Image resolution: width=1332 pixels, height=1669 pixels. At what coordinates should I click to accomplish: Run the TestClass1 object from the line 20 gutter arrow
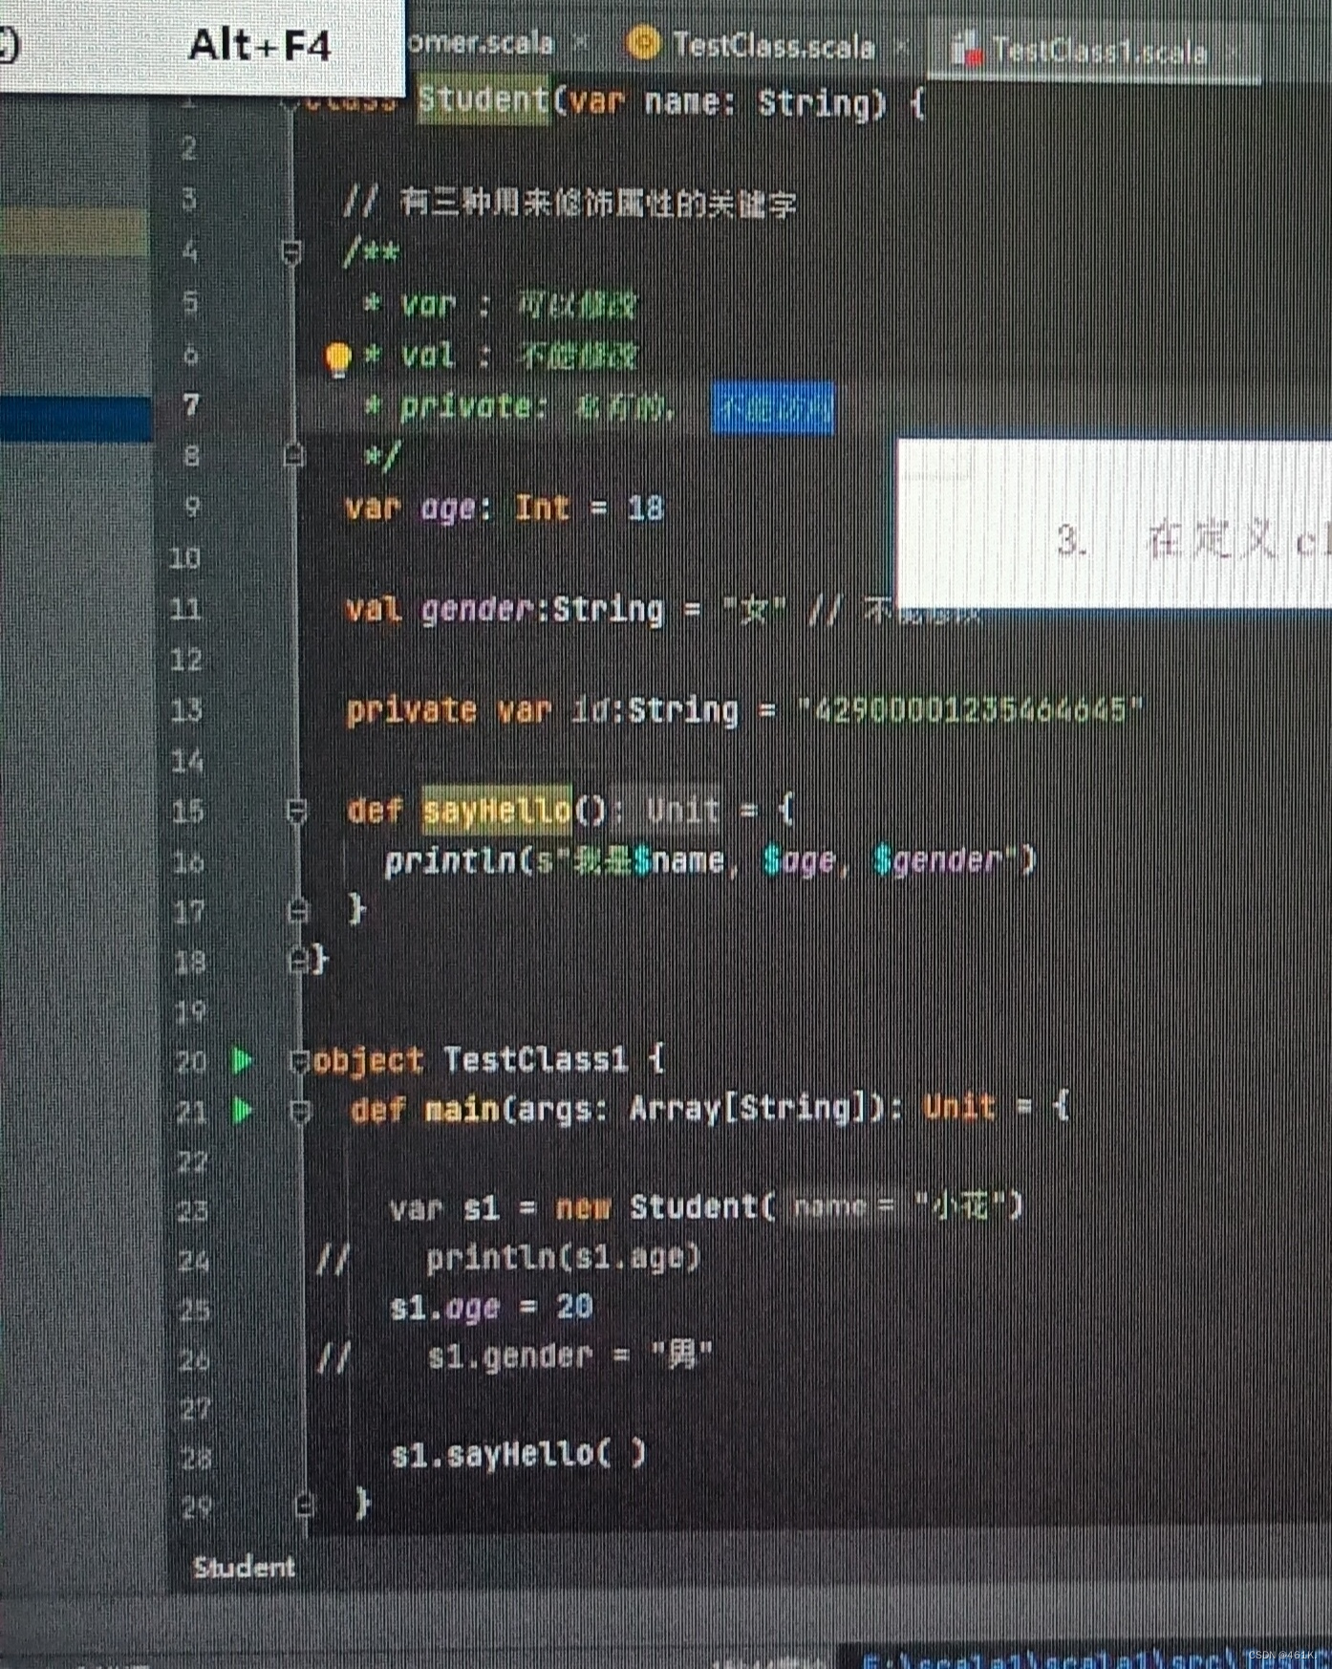pyautogui.click(x=243, y=1060)
